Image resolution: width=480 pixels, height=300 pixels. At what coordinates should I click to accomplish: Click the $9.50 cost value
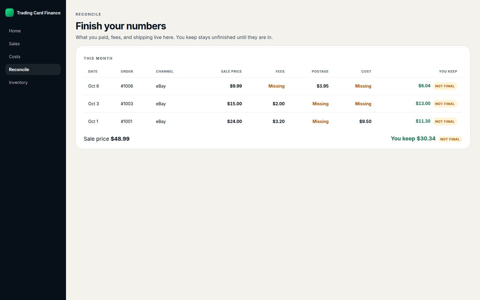coord(365,121)
